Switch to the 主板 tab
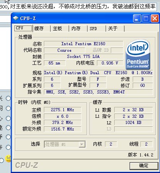Viewport: 160px width, 173px height. 59,28
